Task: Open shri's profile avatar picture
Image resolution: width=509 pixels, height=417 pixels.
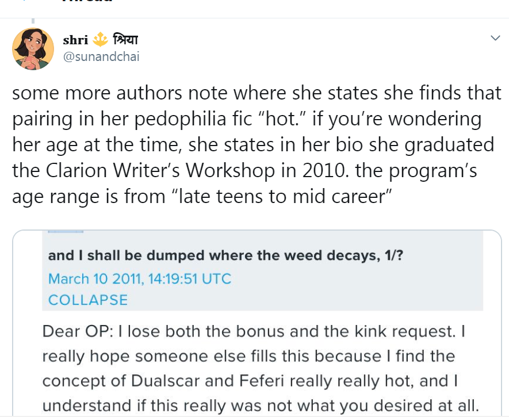Action: pos(33,49)
